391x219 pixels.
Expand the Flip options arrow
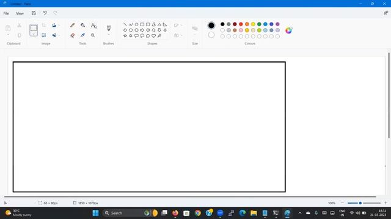point(59,35)
